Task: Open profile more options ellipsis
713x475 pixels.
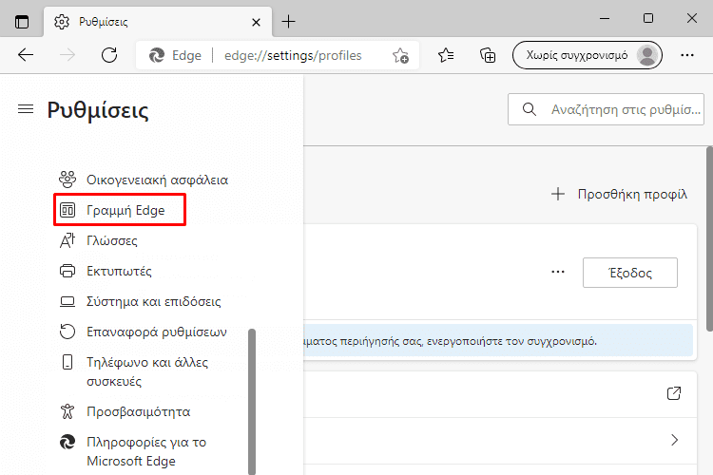Action: pyautogui.click(x=558, y=272)
